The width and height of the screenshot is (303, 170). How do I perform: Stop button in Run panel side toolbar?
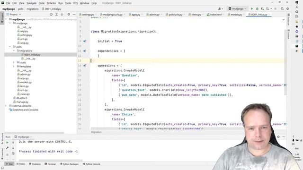pos(8,154)
